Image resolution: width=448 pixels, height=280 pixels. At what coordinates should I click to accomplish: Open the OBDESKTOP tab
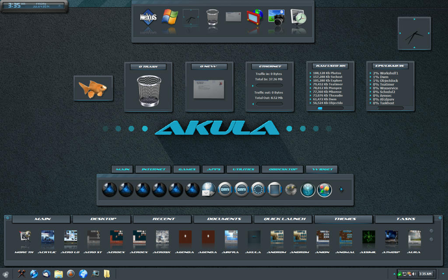[x=283, y=169]
